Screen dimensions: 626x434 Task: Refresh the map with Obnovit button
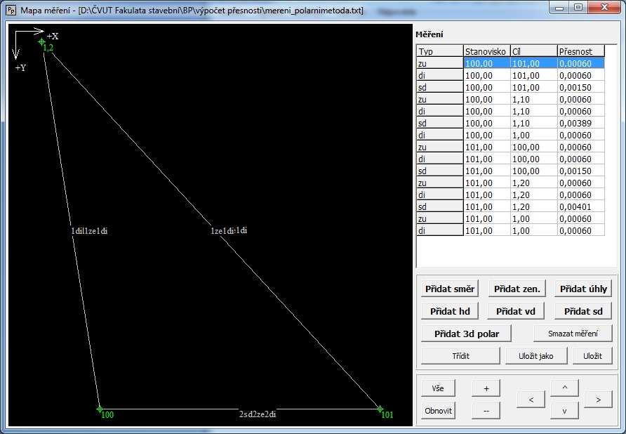(x=438, y=410)
